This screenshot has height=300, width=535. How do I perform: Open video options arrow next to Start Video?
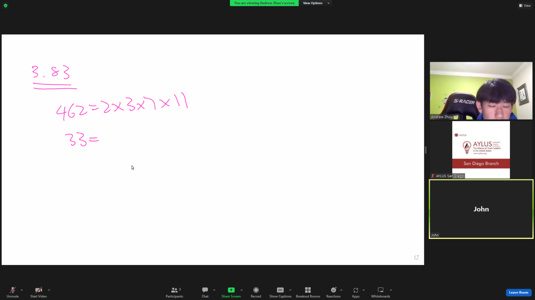coord(49,290)
